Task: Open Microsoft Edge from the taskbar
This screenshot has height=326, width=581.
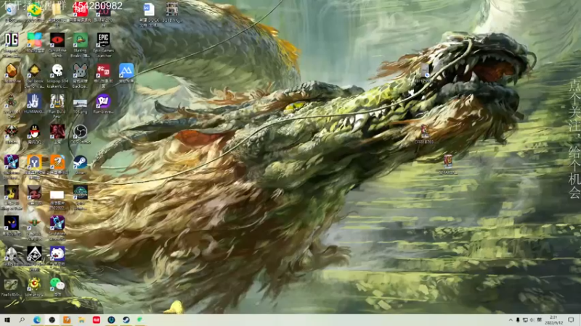Action: [x=37, y=320]
